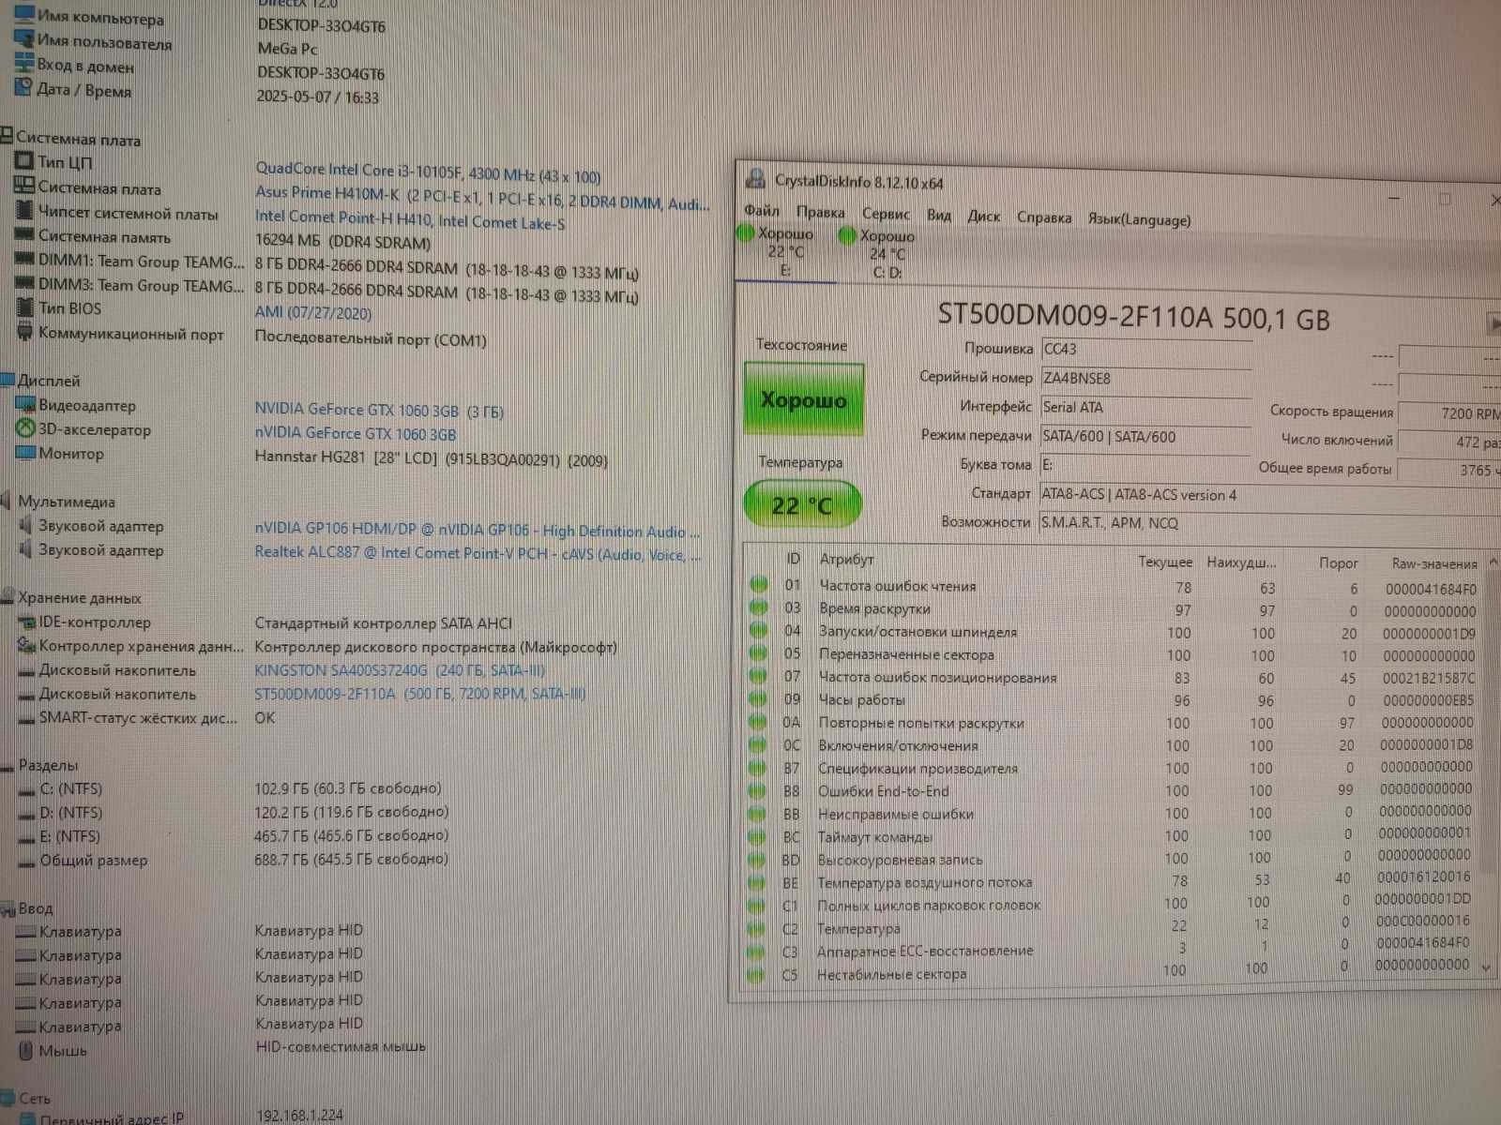Click status circle of Частота ошибок чтения row
This screenshot has width=1501, height=1125.
[x=758, y=585]
